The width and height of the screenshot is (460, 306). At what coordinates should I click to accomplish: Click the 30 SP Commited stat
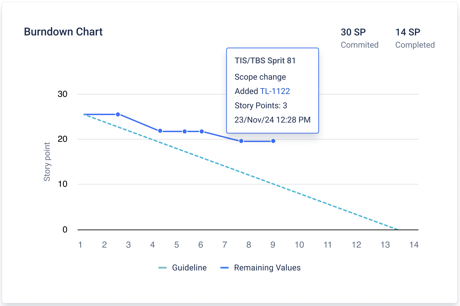coord(359,38)
